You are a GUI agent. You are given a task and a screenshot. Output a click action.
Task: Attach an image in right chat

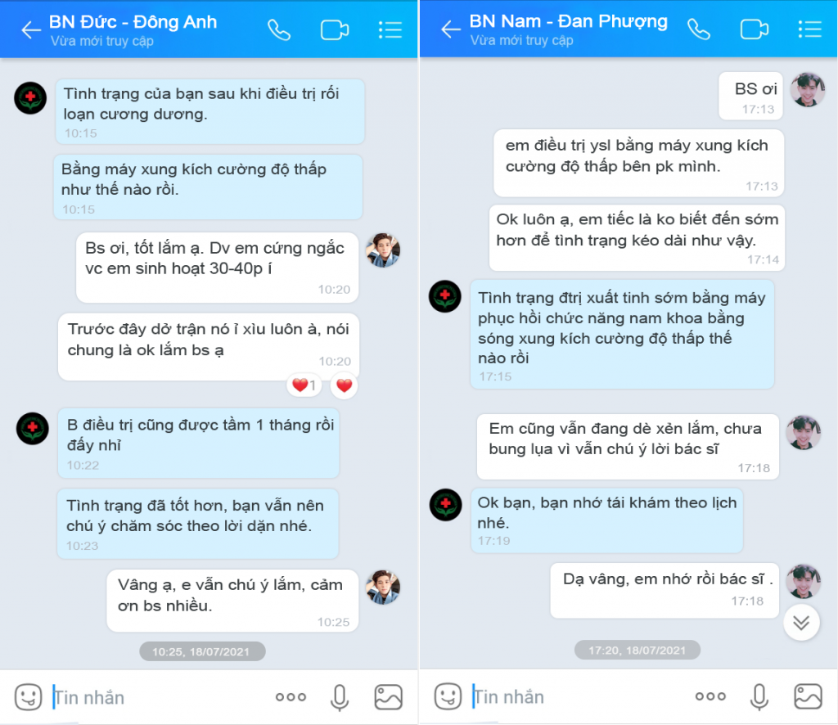click(808, 696)
